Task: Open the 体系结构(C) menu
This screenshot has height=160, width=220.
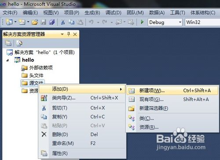Action: (203, 13)
